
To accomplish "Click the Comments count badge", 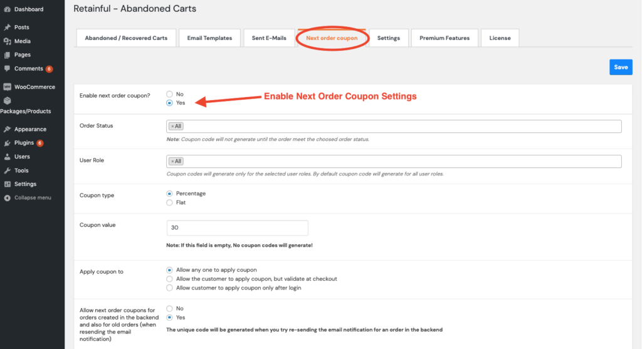I will point(49,69).
